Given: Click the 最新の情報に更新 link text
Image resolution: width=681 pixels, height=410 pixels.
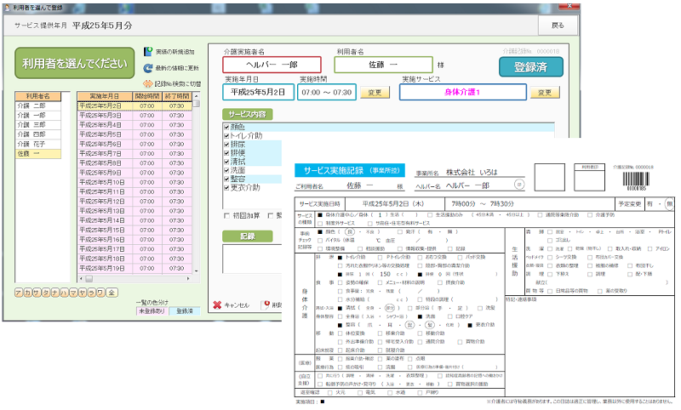Looking at the screenshot, I should 177,68.
